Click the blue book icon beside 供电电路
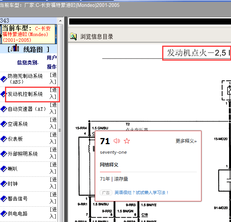 point(3,214)
